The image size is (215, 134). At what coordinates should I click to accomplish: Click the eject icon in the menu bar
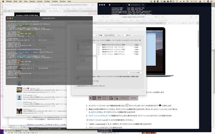(181, 1)
